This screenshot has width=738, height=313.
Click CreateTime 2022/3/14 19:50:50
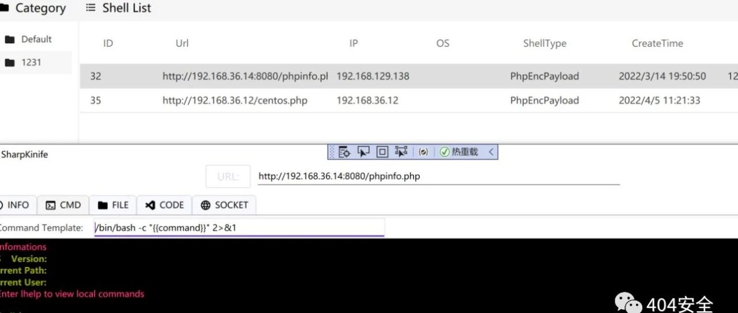[x=662, y=76]
